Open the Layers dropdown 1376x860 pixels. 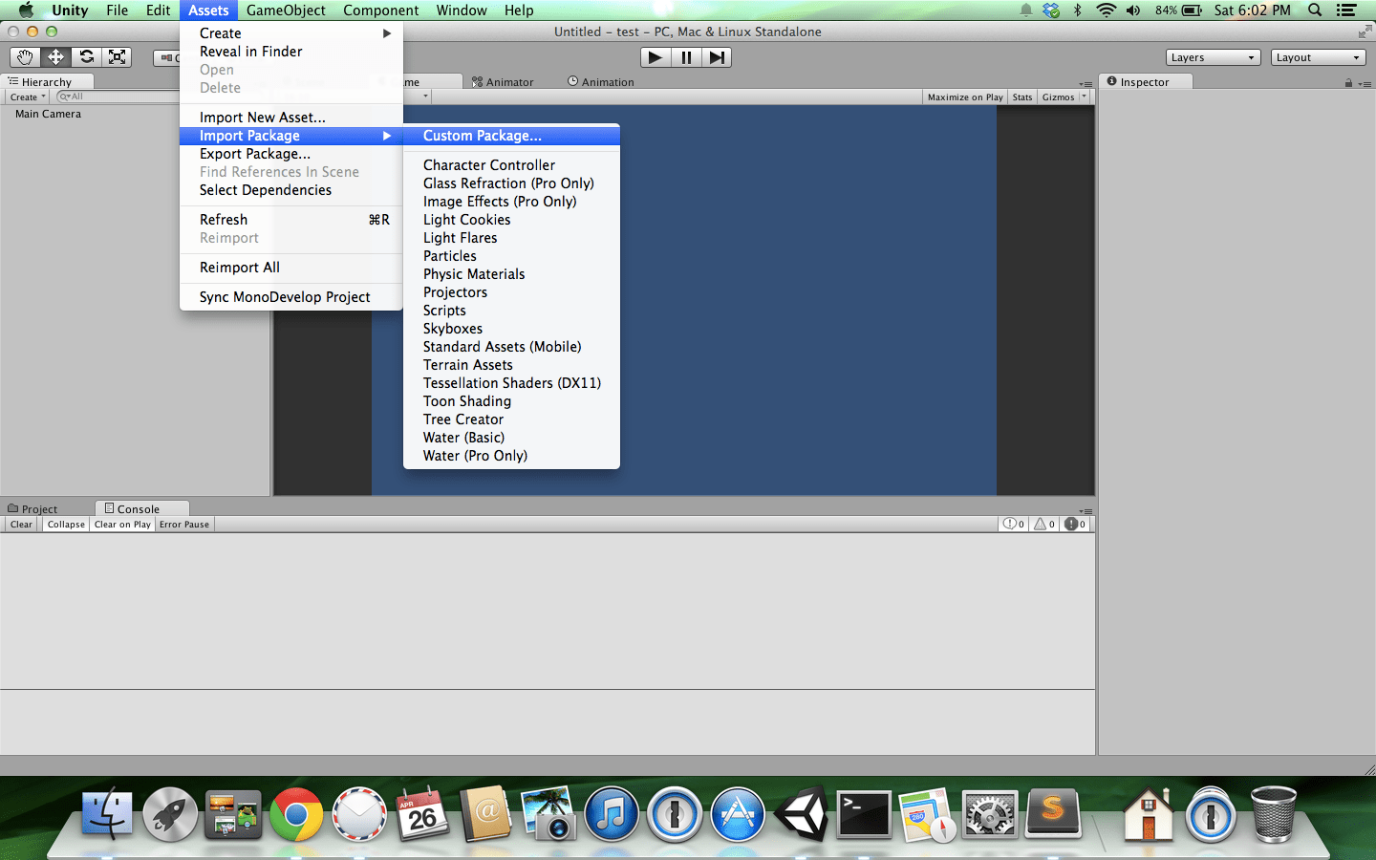click(x=1213, y=57)
